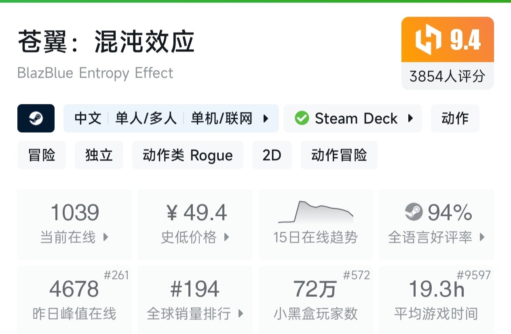The height and width of the screenshot is (334, 511).
Task: Open the 3854人评分 rating count
Action: pos(447,76)
